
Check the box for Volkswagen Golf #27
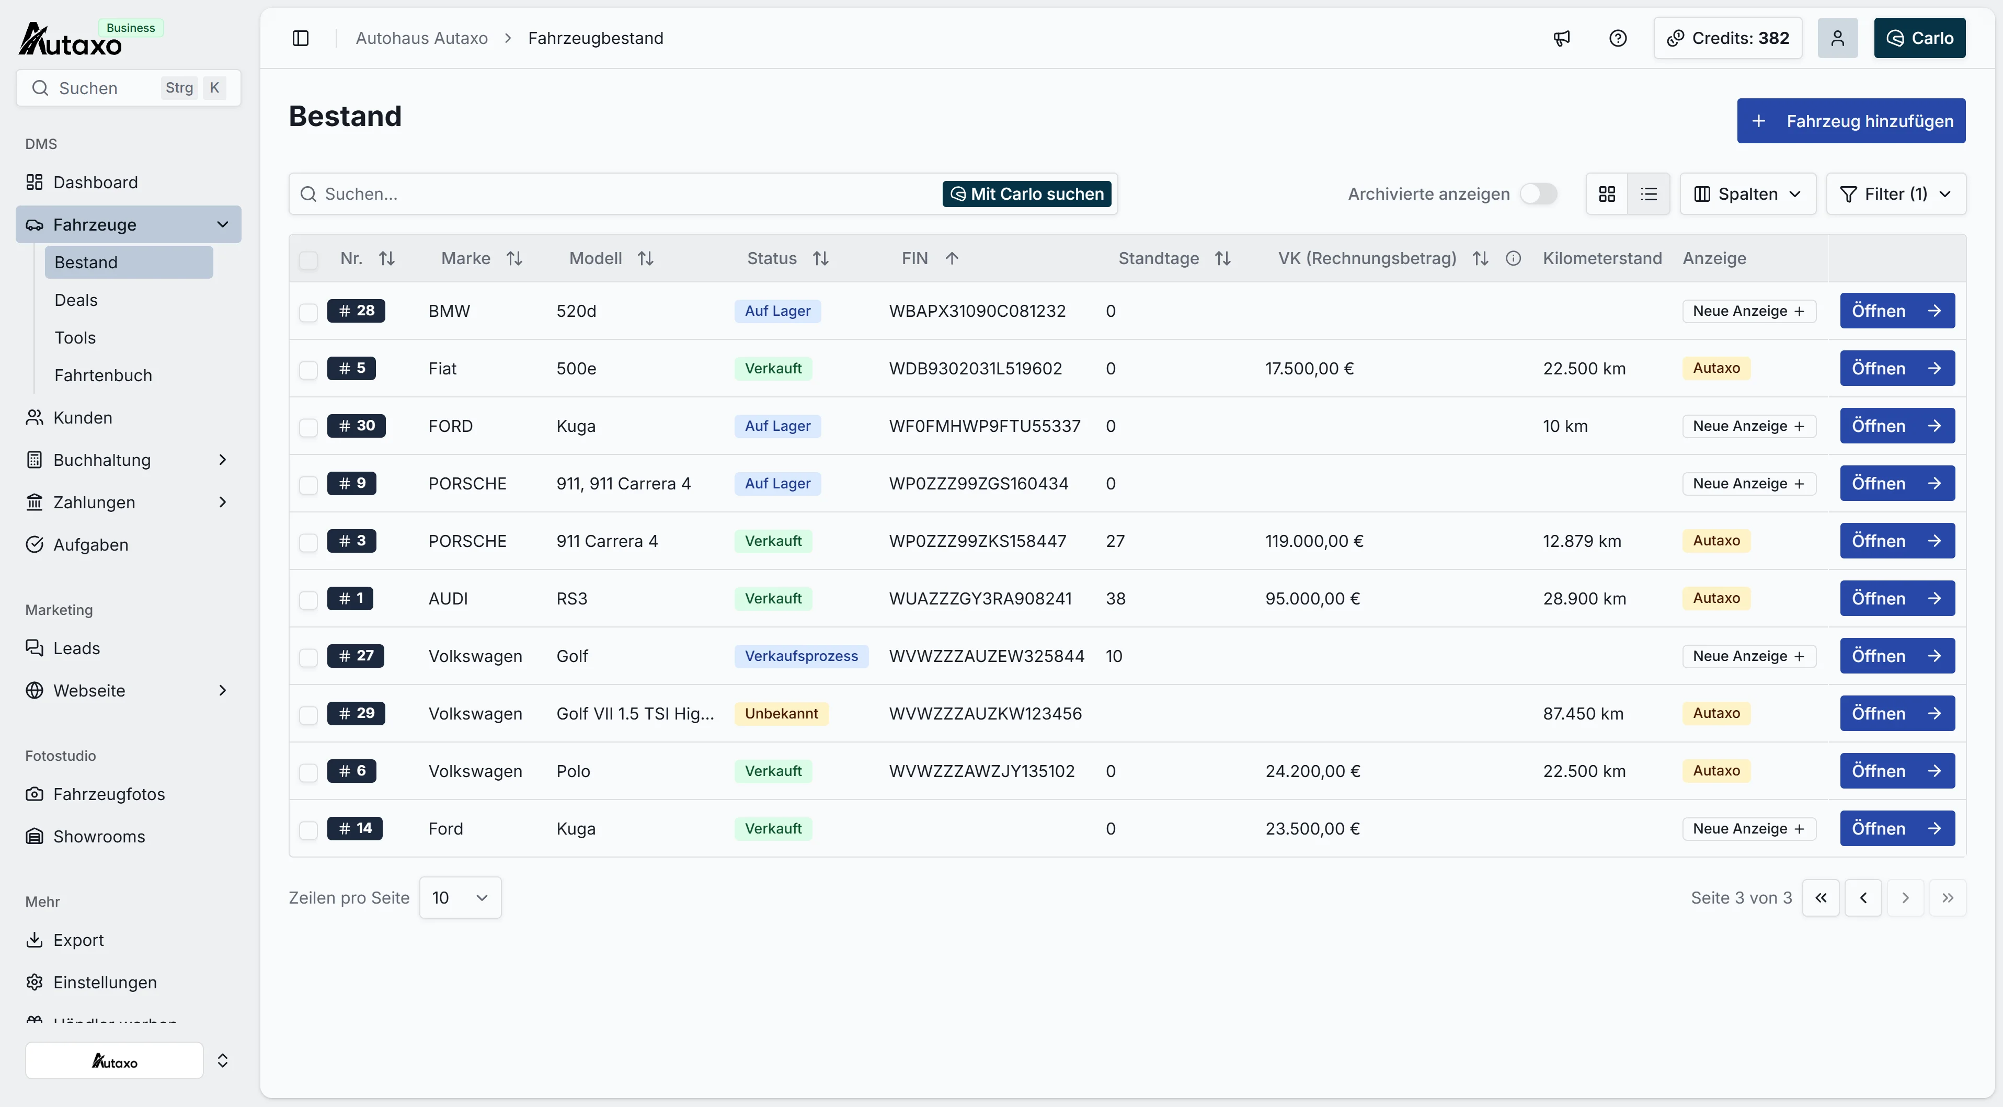point(308,657)
